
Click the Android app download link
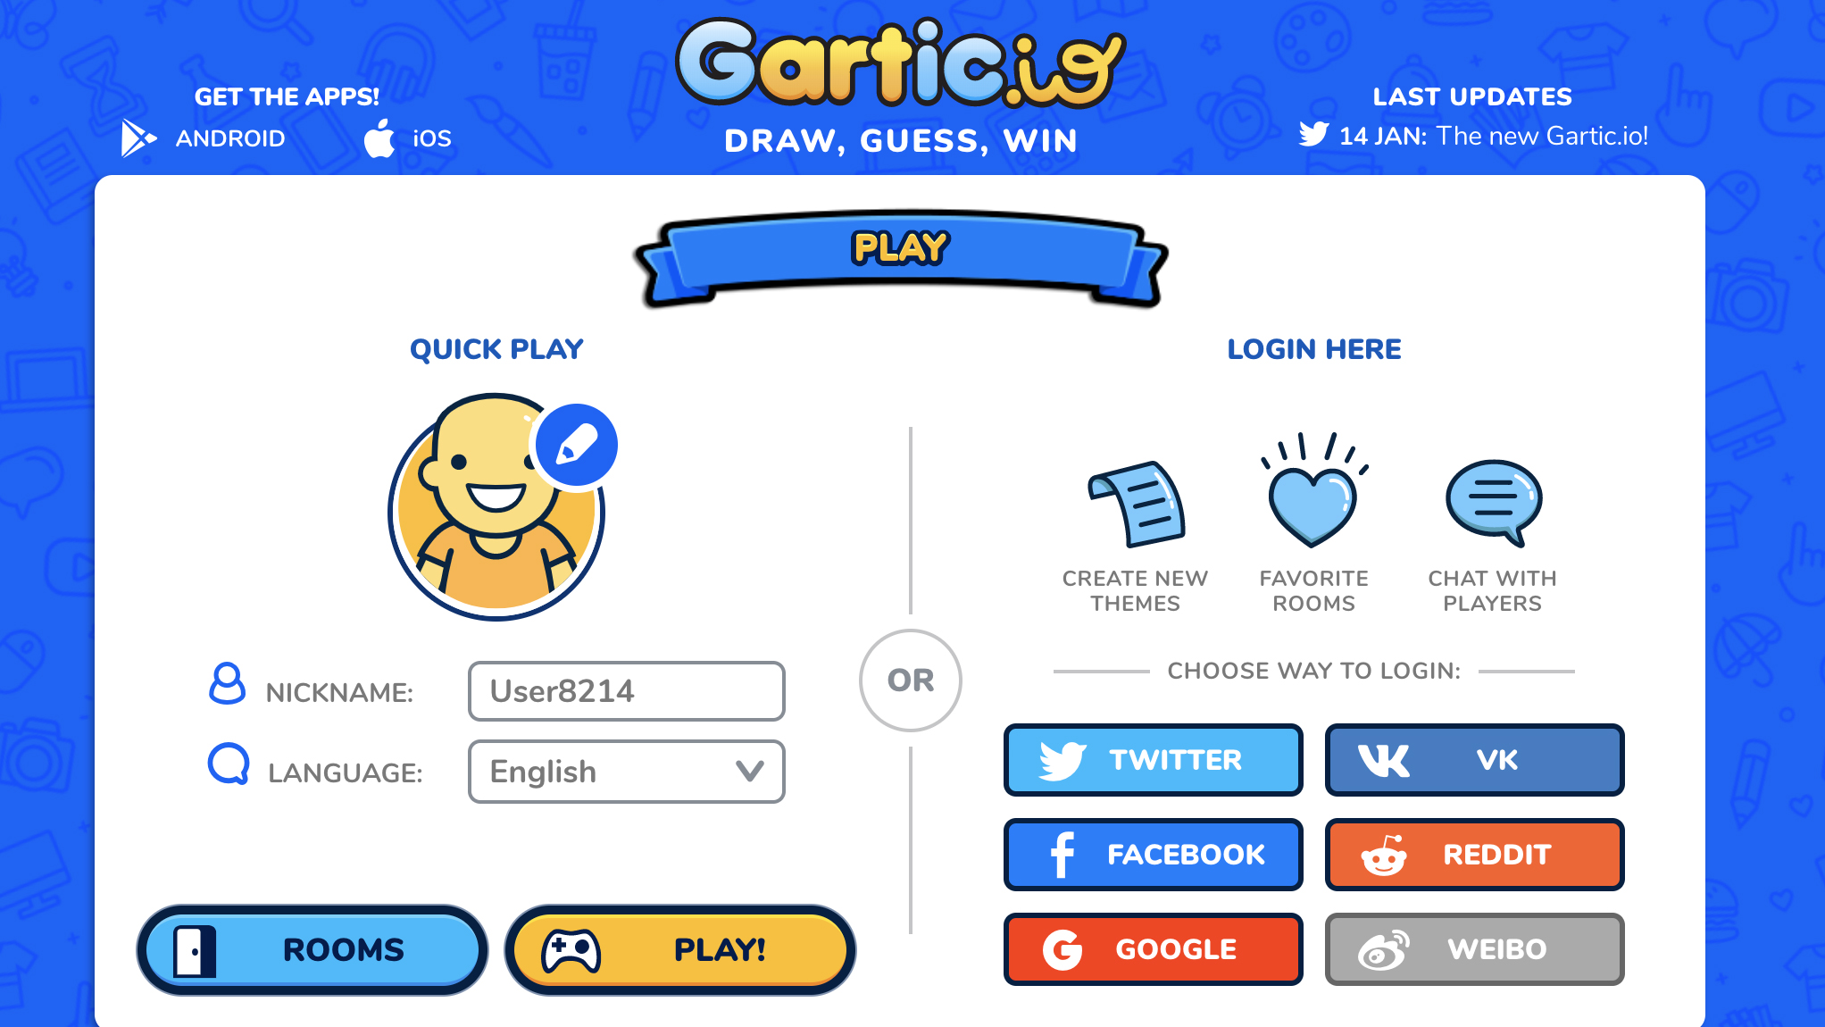tap(203, 137)
